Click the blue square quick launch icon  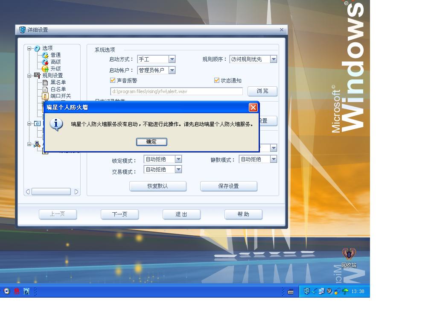[x=26, y=291]
